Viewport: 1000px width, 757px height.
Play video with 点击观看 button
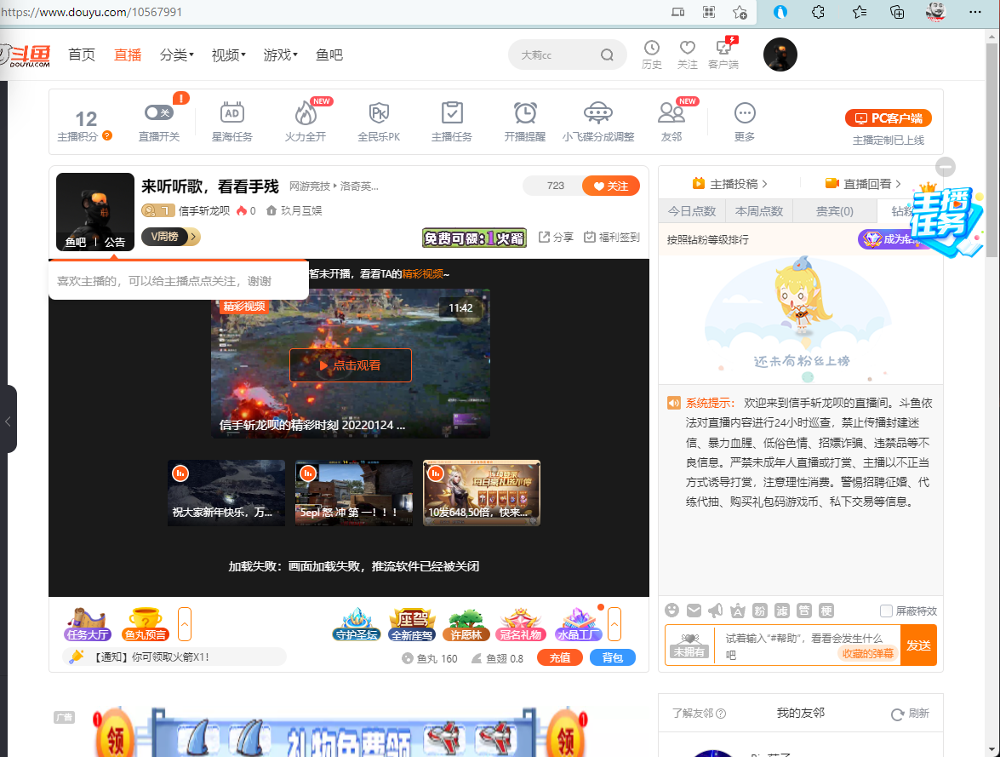click(x=350, y=365)
